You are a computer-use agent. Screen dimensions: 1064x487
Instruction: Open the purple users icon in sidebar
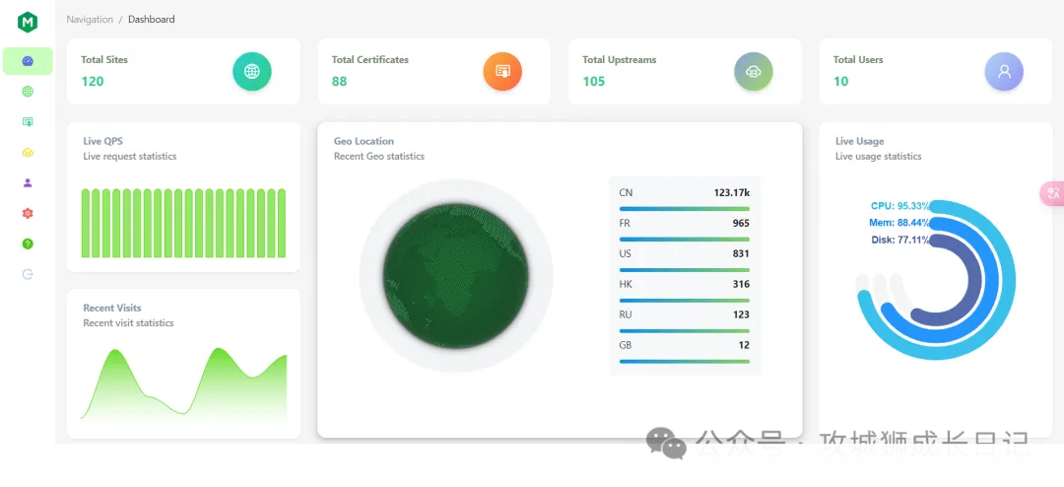[28, 182]
